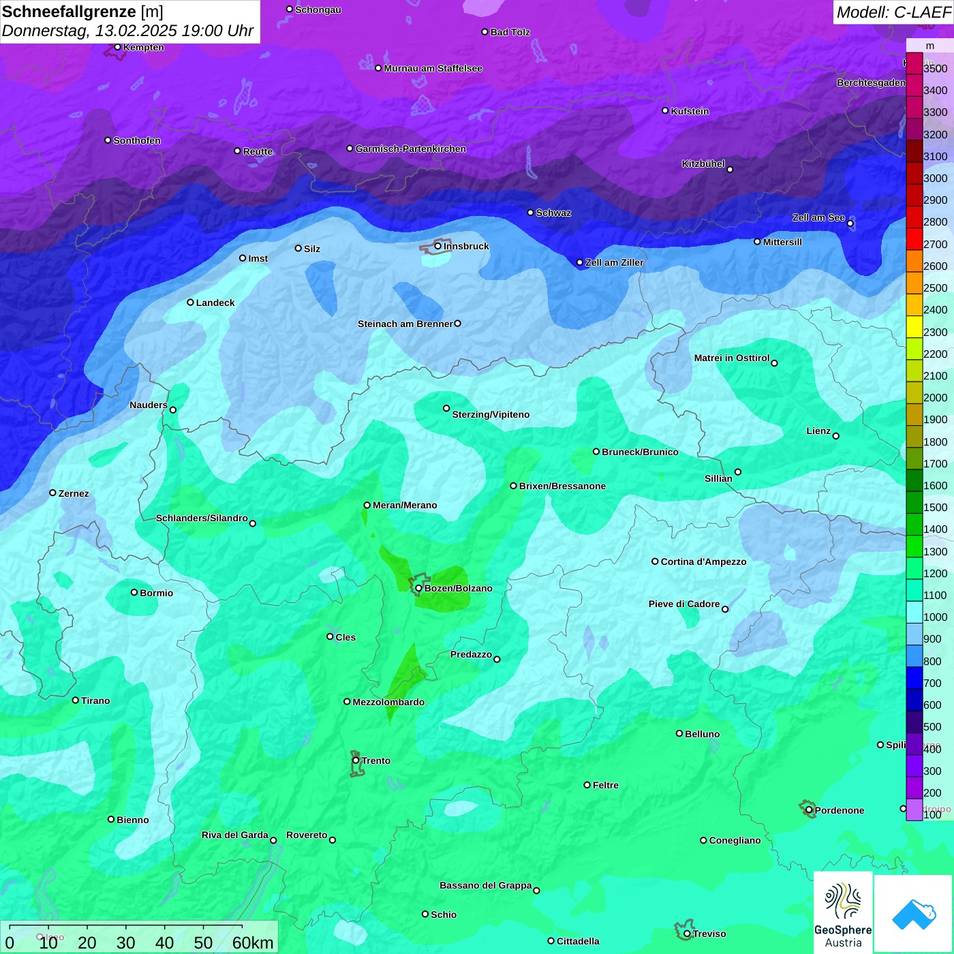Screen dimensions: 954x954
Task: Click the Trento city marker
Action: 356,760
